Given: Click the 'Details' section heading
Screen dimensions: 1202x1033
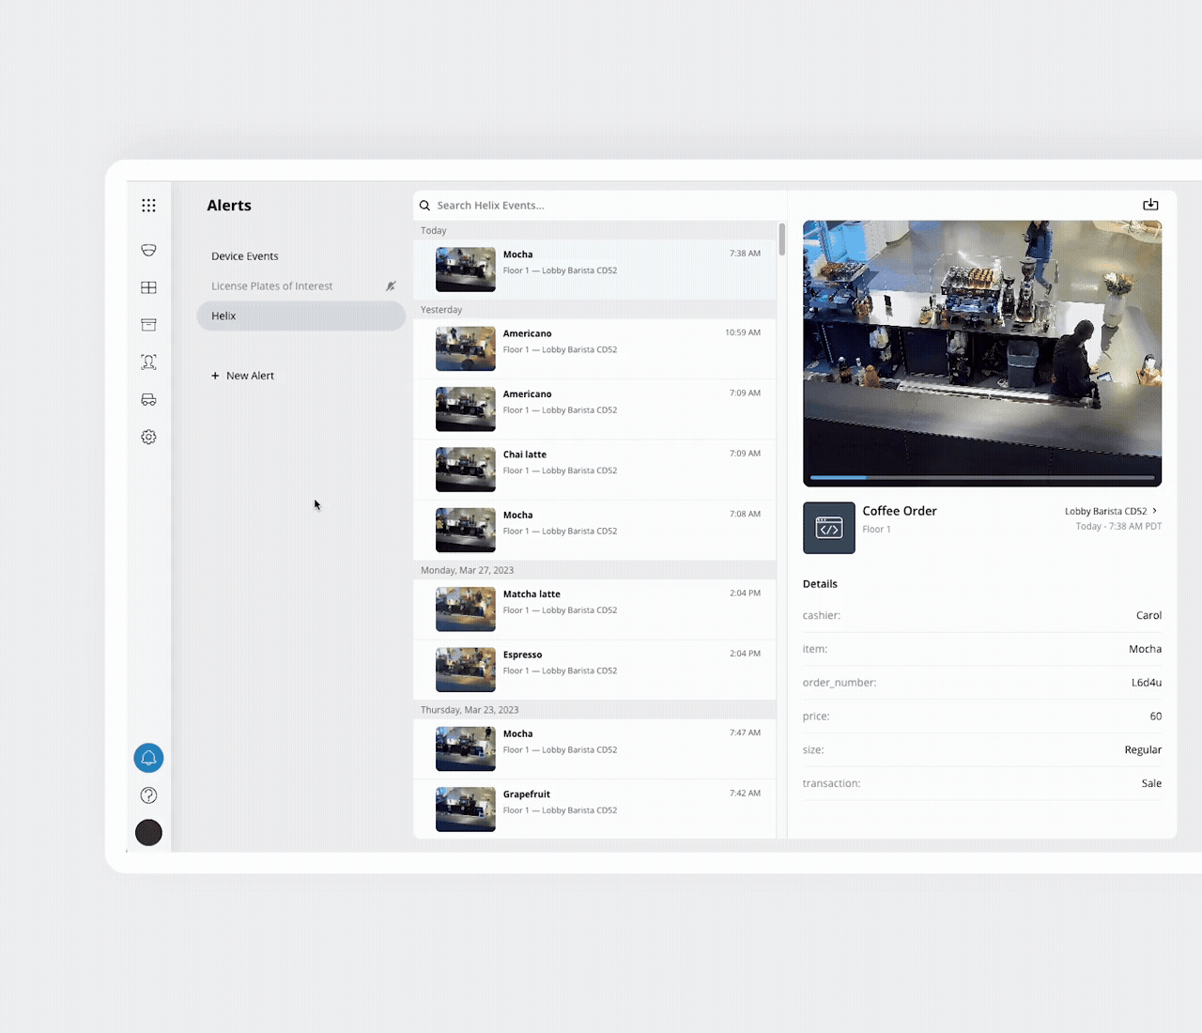Looking at the screenshot, I should (820, 584).
